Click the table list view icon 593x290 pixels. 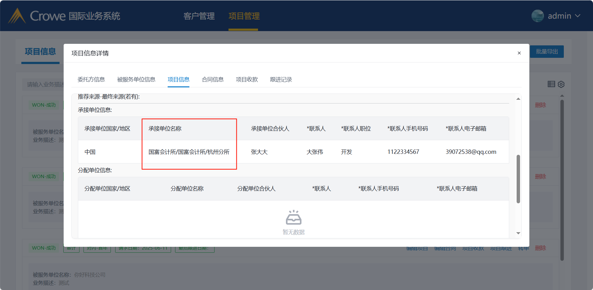point(551,84)
